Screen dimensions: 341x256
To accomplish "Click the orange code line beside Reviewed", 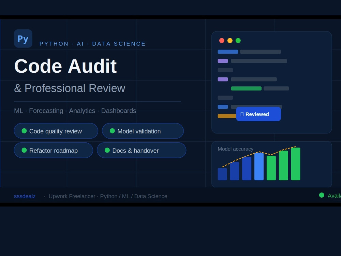I will pos(227,116).
